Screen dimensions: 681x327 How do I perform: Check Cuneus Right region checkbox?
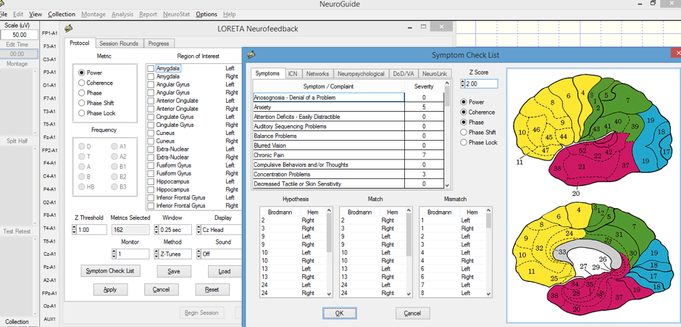pos(151,141)
